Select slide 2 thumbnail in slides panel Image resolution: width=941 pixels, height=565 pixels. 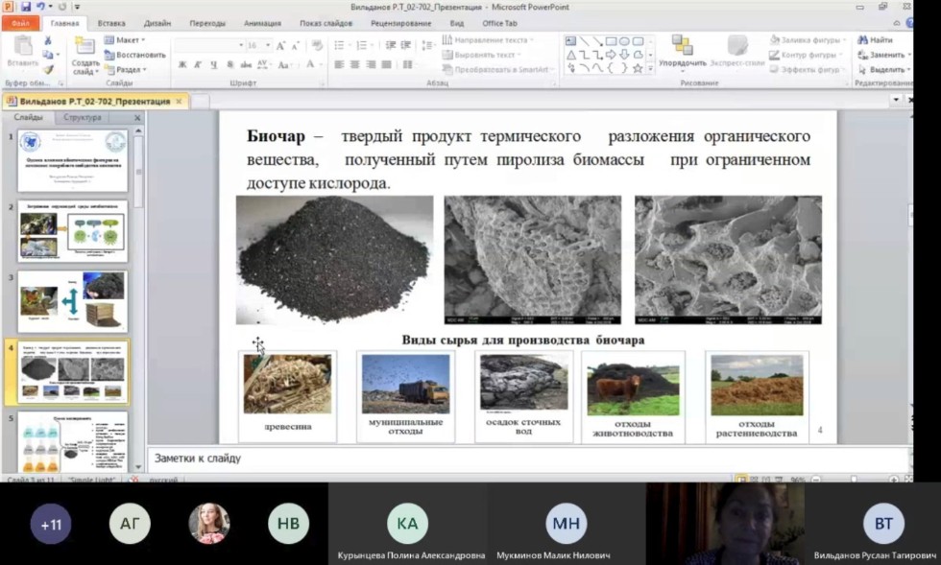tap(72, 231)
